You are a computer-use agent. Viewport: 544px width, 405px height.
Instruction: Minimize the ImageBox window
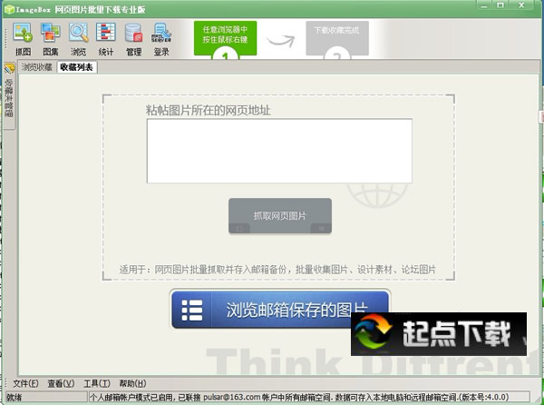pos(485,5)
